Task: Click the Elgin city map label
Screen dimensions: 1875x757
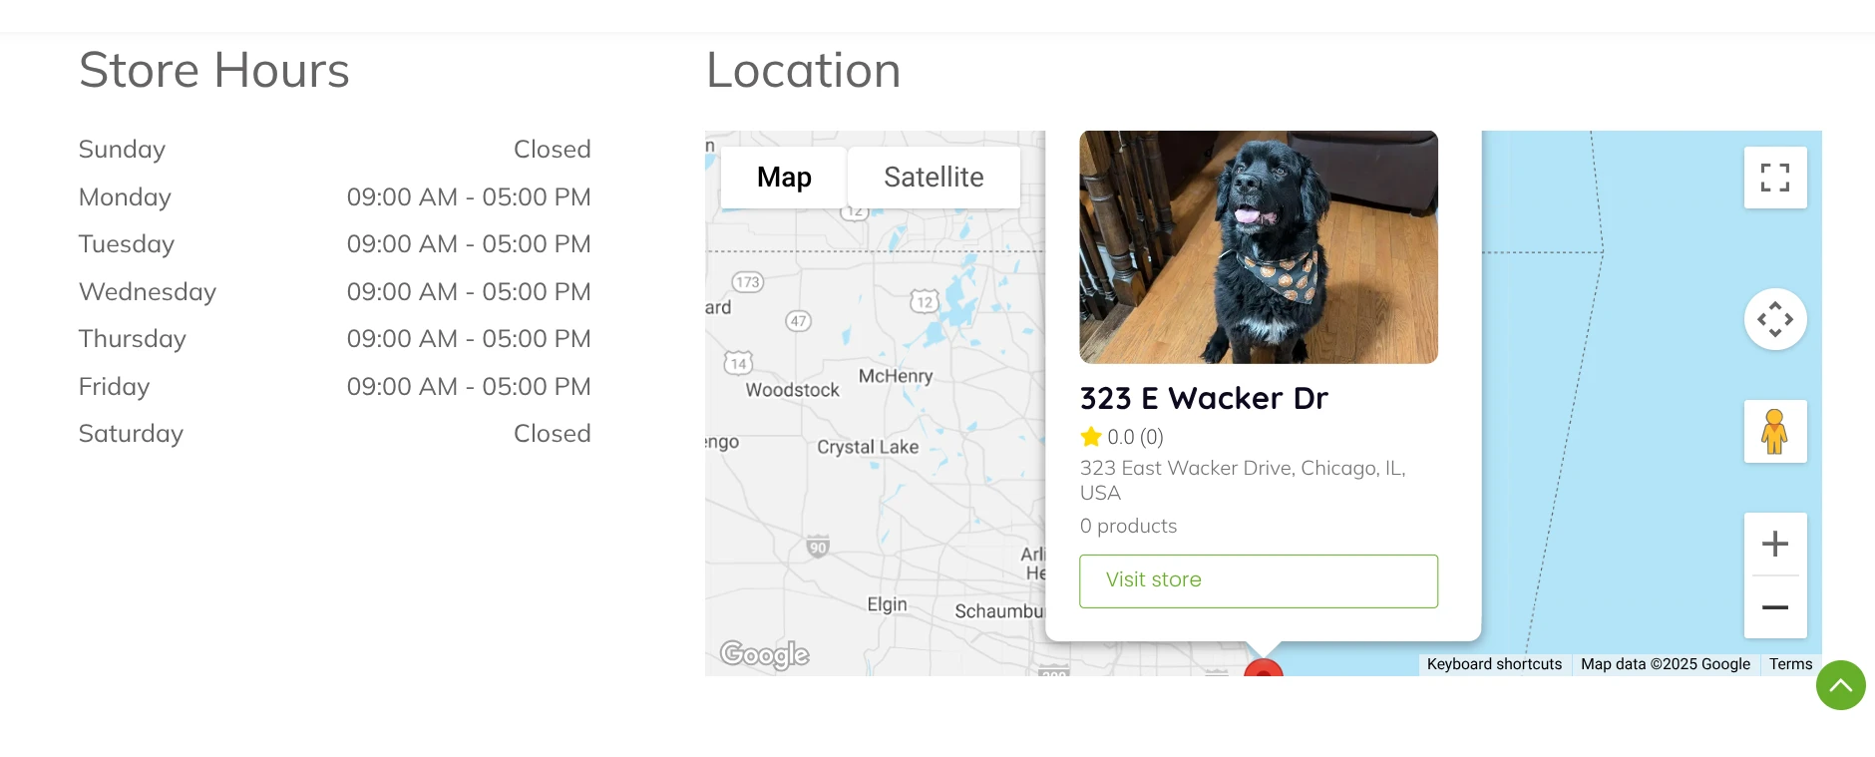Action: click(x=887, y=604)
